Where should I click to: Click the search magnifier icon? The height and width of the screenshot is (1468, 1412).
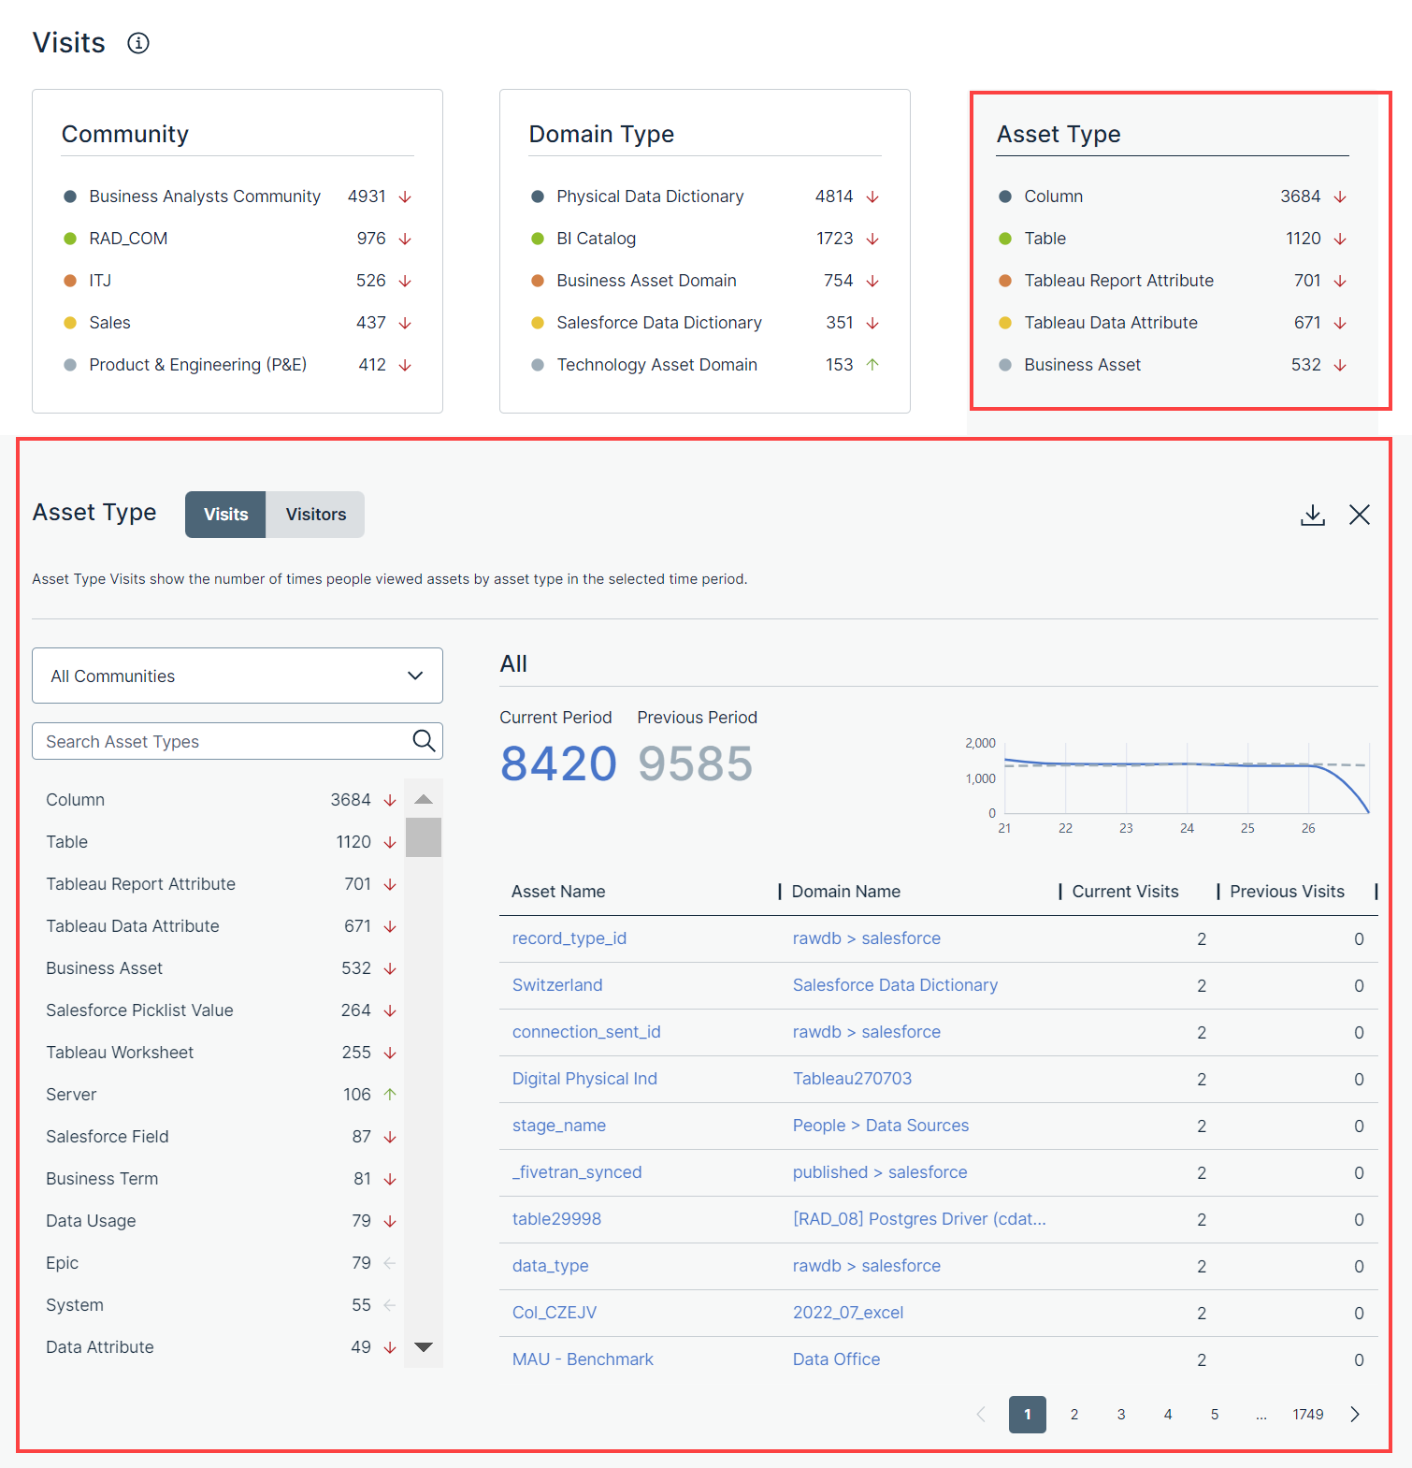pyautogui.click(x=424, y=741)
